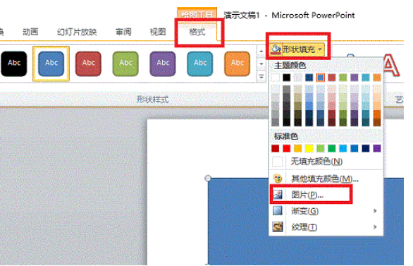
Task: Pick red theme color swatch
Action: (332, 78)
